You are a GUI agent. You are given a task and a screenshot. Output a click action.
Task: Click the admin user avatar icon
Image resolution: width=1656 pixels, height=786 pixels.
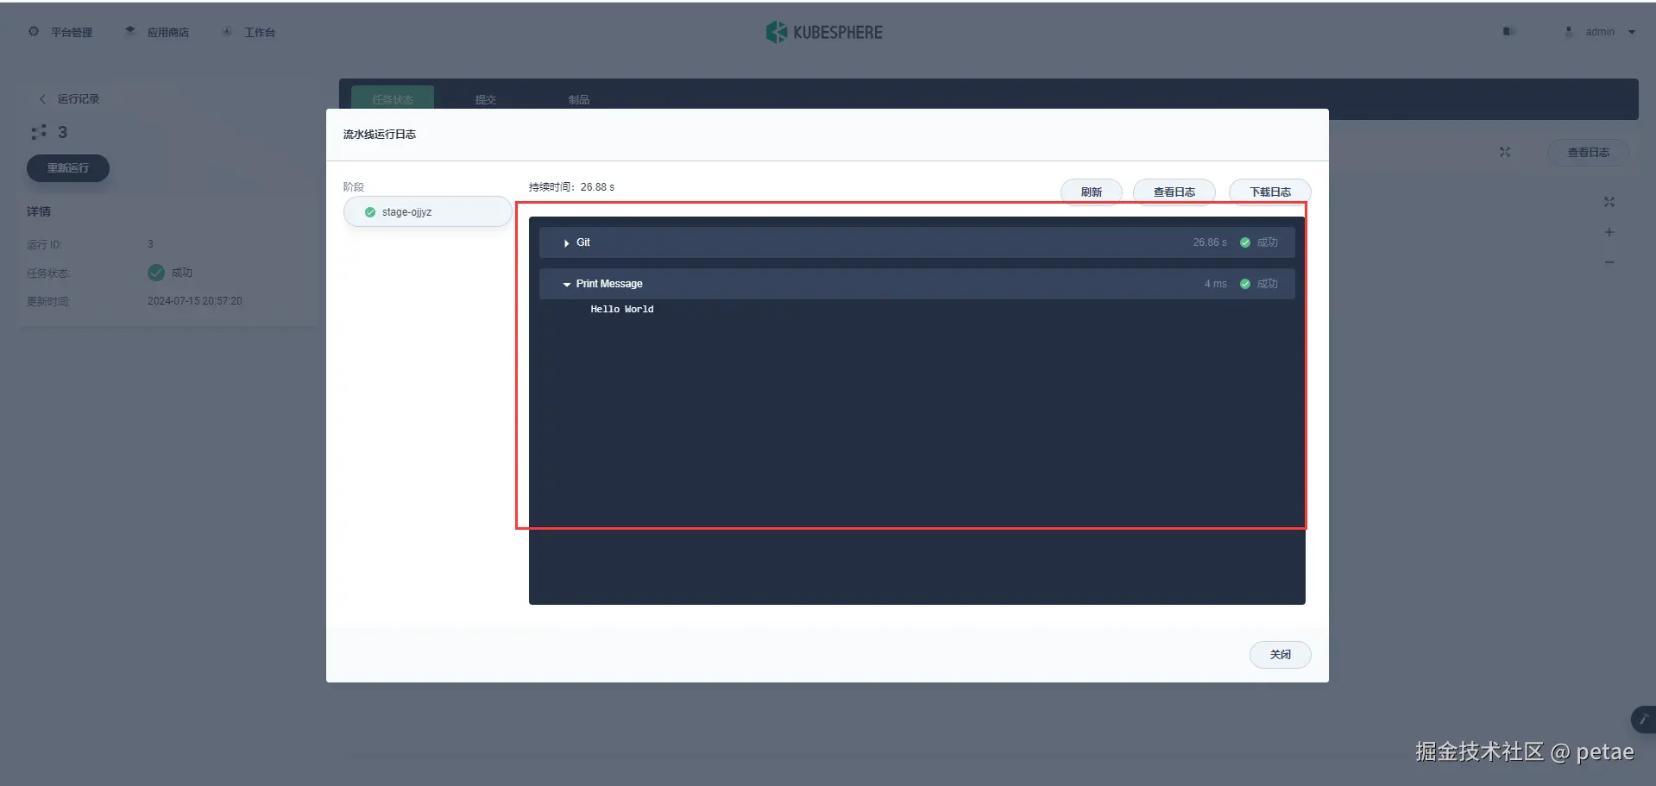1569,31
